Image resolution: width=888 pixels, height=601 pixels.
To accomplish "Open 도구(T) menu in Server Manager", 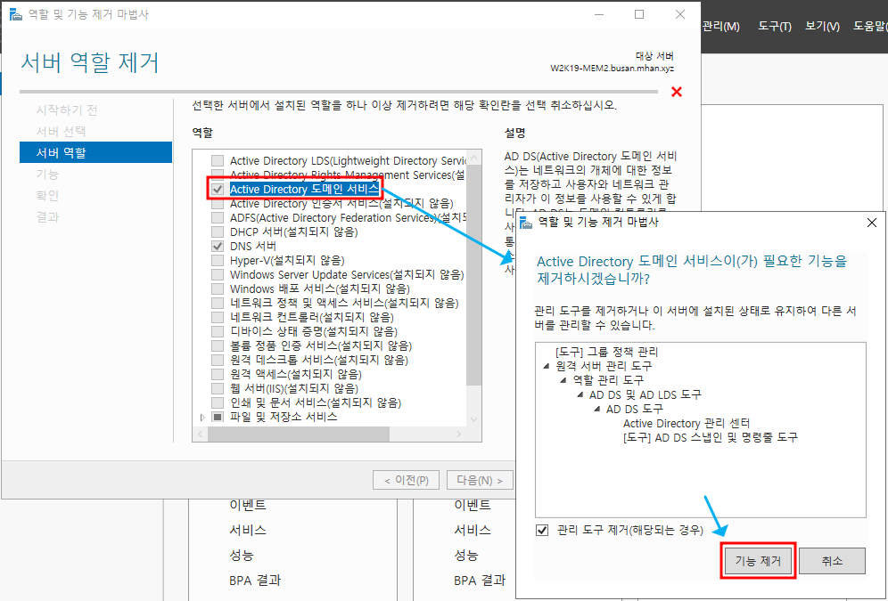I will point(775,26).
